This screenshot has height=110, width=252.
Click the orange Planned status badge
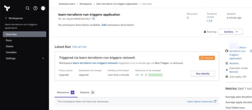tap(207, 58)
